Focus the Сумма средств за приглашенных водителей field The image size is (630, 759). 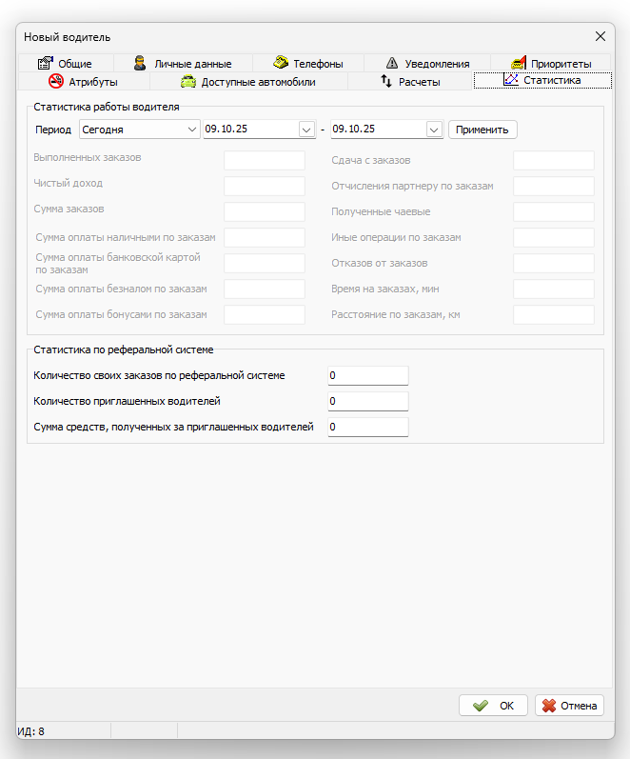[367, 428]
